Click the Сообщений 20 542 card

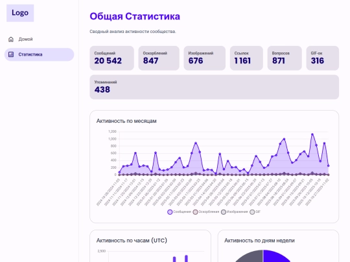(112, 58)
